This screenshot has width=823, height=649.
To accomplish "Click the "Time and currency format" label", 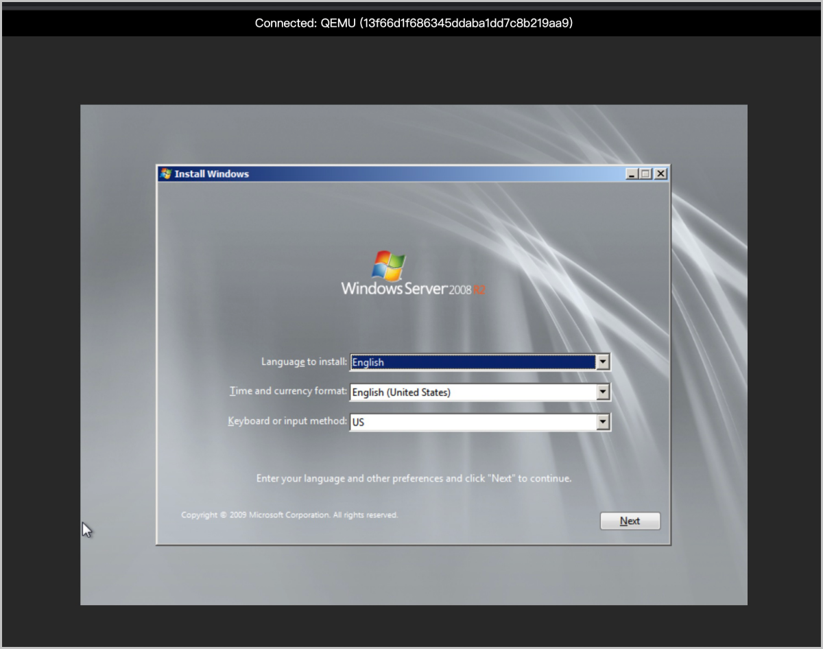I will [288, 391].
